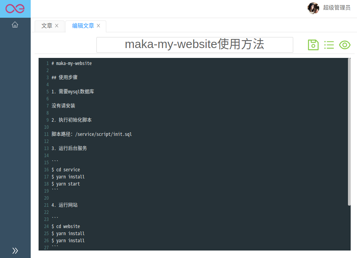Click '$ yarn install' on line 17
Screen dimensions: 357x258
[x=68, y=176]
